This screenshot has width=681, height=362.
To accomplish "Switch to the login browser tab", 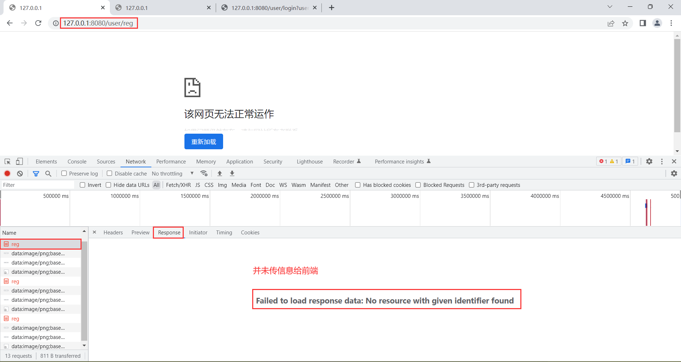I will tap(269, 8).
